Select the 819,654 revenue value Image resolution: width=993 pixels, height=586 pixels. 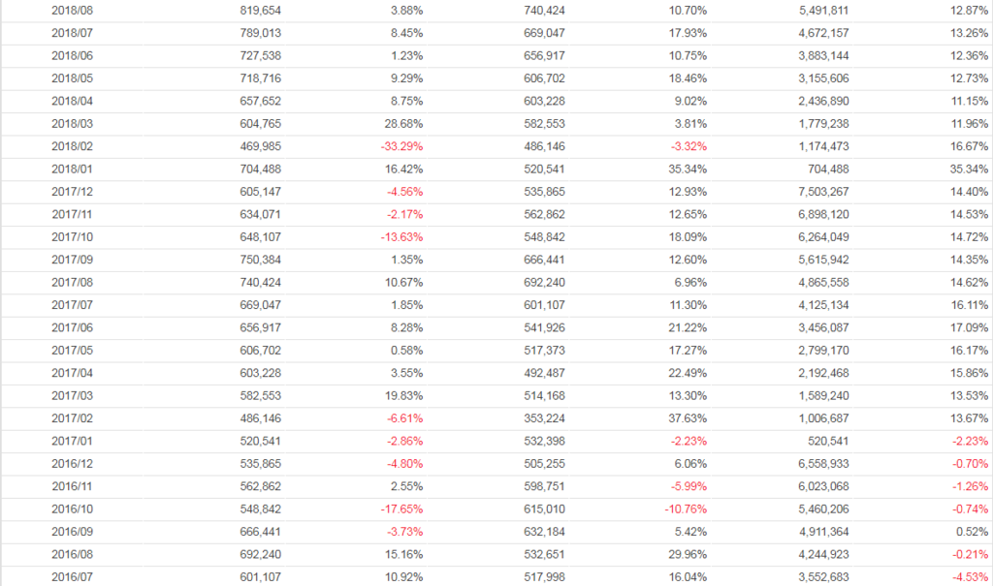[262, 11]
